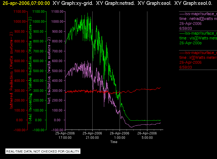Screen dimensions: 217x159
Task: Click the green axis 0.00 tick label
Action: click(38, 120)
